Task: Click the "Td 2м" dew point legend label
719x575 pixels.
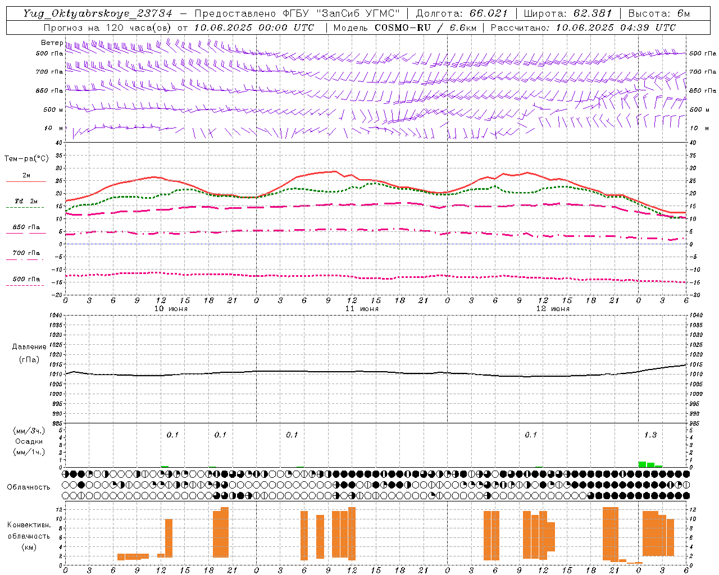Action: pyautogui.click(x=26, y=201)
